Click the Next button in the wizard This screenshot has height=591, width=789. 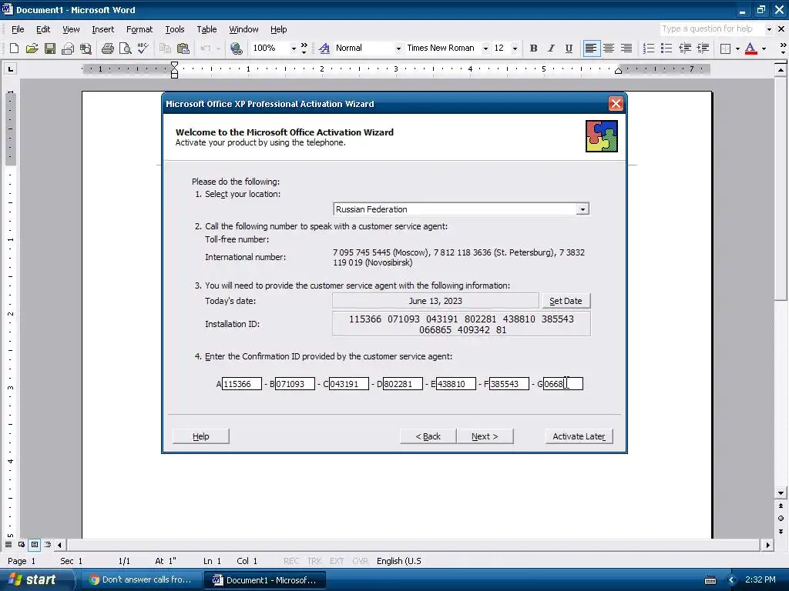coord(485,436)
